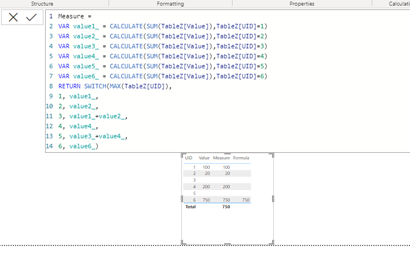Grab the table visual's right middle handle
Screen dimensions: 410x271
click(273, 199)
